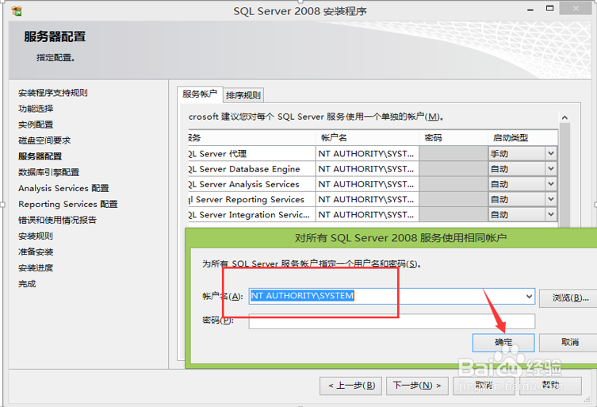The width and height of the screenshot is (597, 407).
Task: Go back with the 上一步(B) button
Action: (x=351, y=386)
